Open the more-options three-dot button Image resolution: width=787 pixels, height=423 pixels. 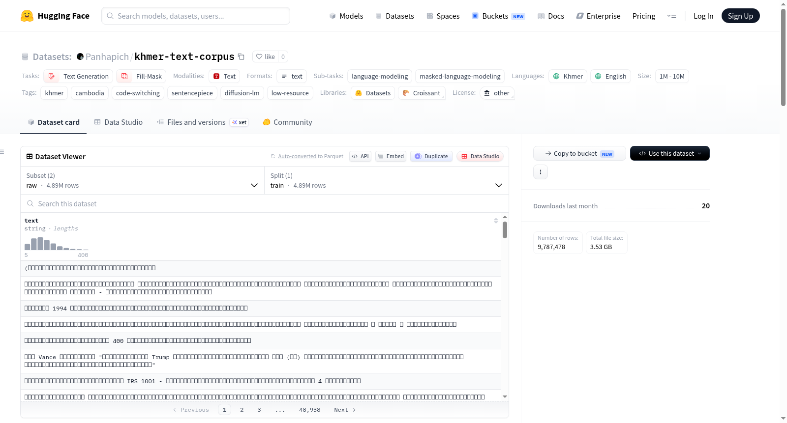pyautogui.click(x=541, y=172)
